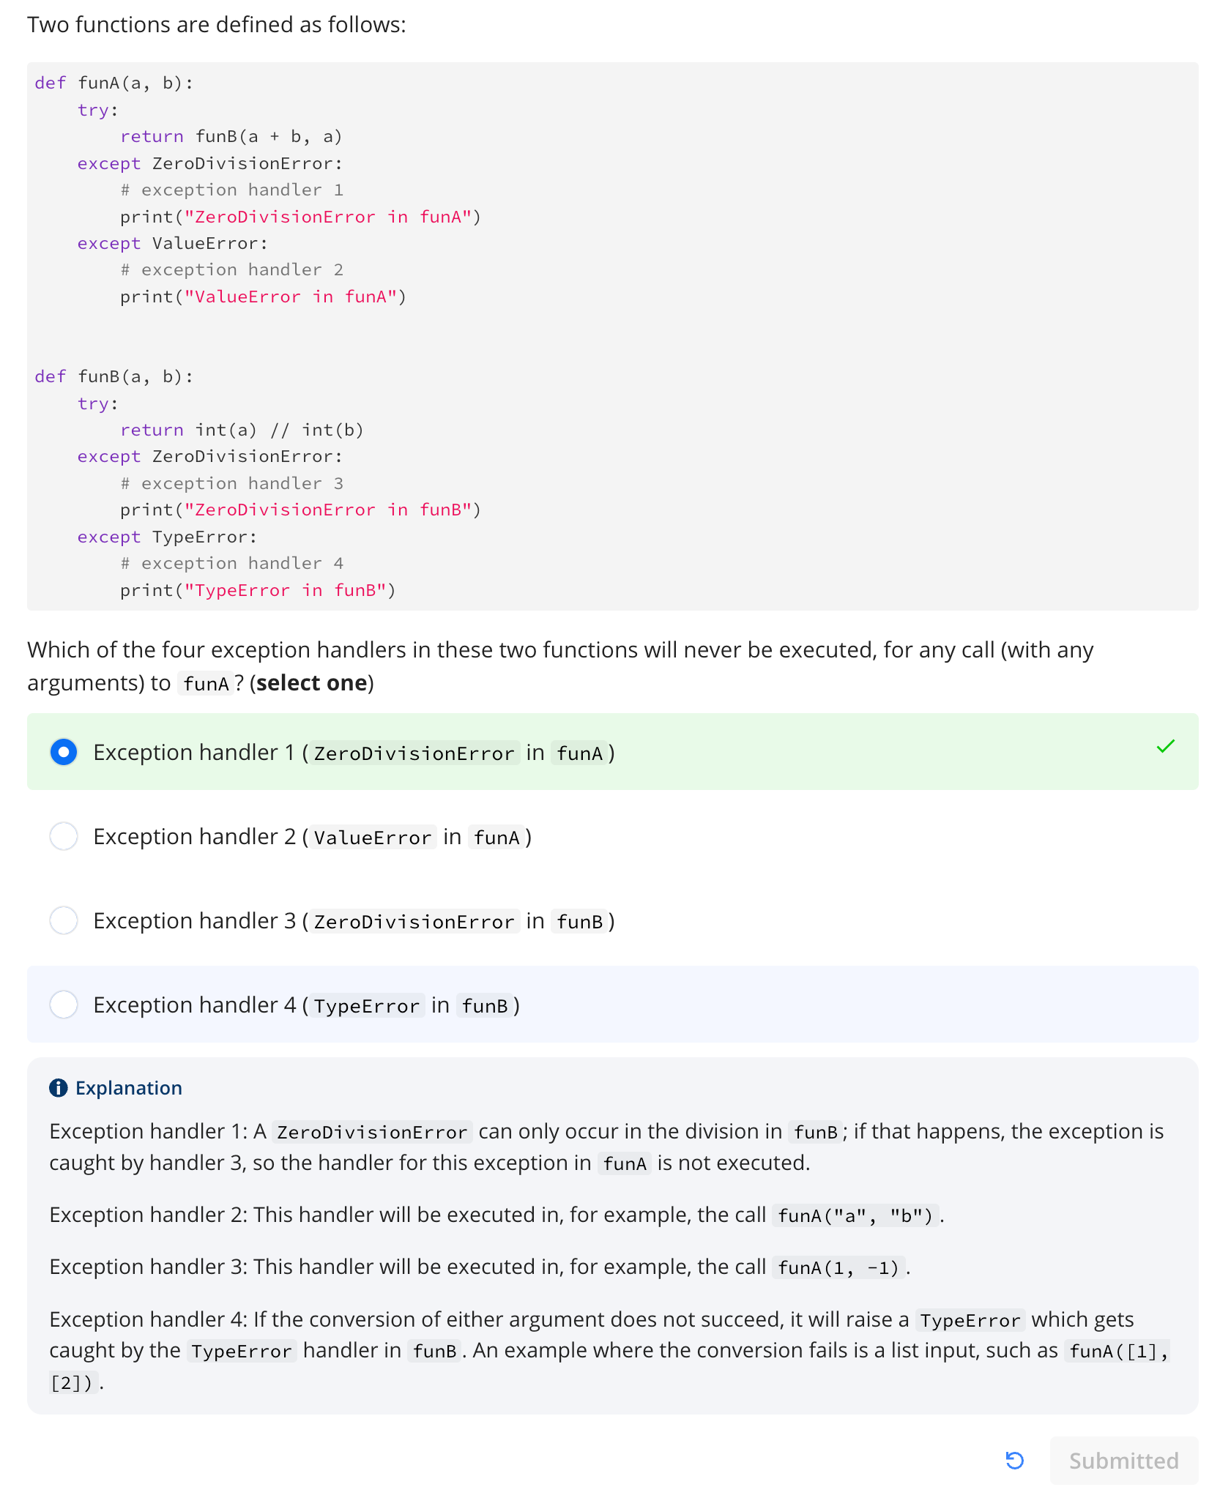Click the funA(1, -1) example code
1220x1498 pixels.
click(838, 1268)
